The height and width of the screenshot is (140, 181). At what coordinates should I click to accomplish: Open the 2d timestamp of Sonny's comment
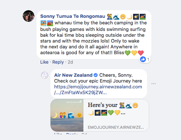[x=70, y=62]
